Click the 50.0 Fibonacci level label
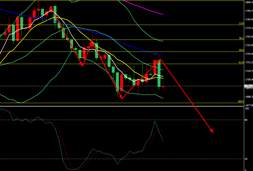 (241, 50)
